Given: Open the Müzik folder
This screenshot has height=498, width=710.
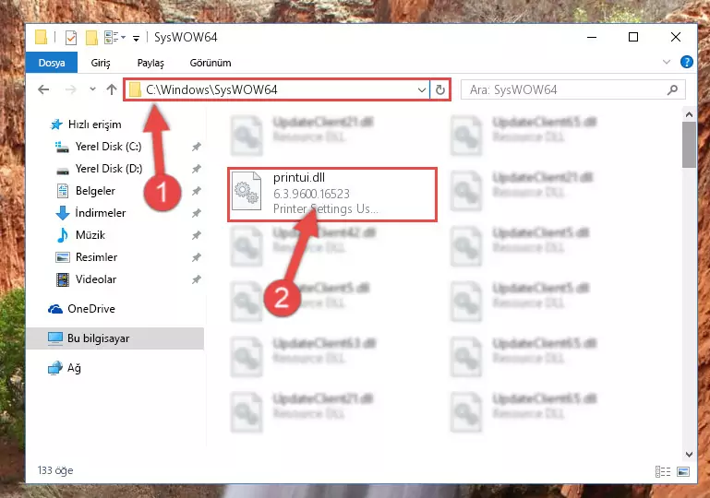Looking at the screenshot, I should (90, 235).
